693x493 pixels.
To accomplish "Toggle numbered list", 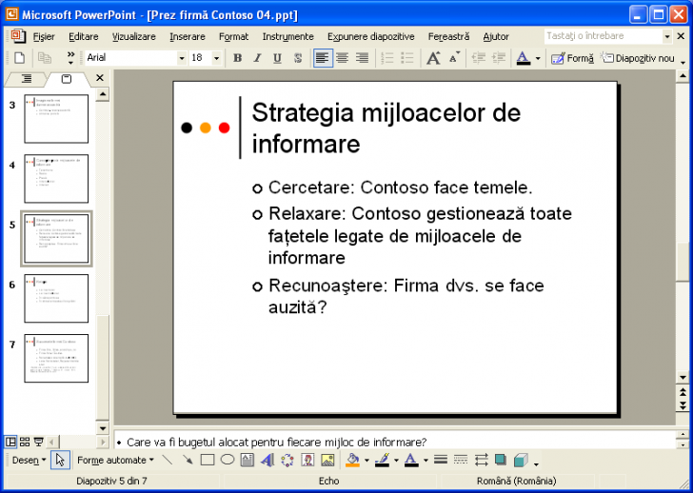I will tap(387, 58).
